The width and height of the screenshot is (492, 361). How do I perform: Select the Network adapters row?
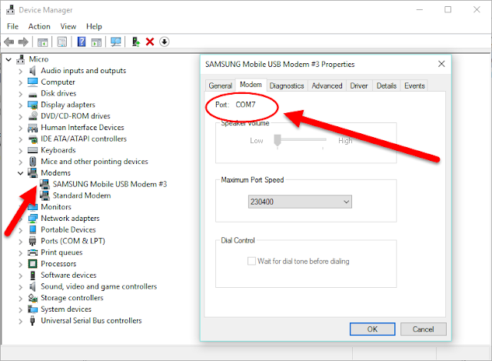[x=70, y=219]
